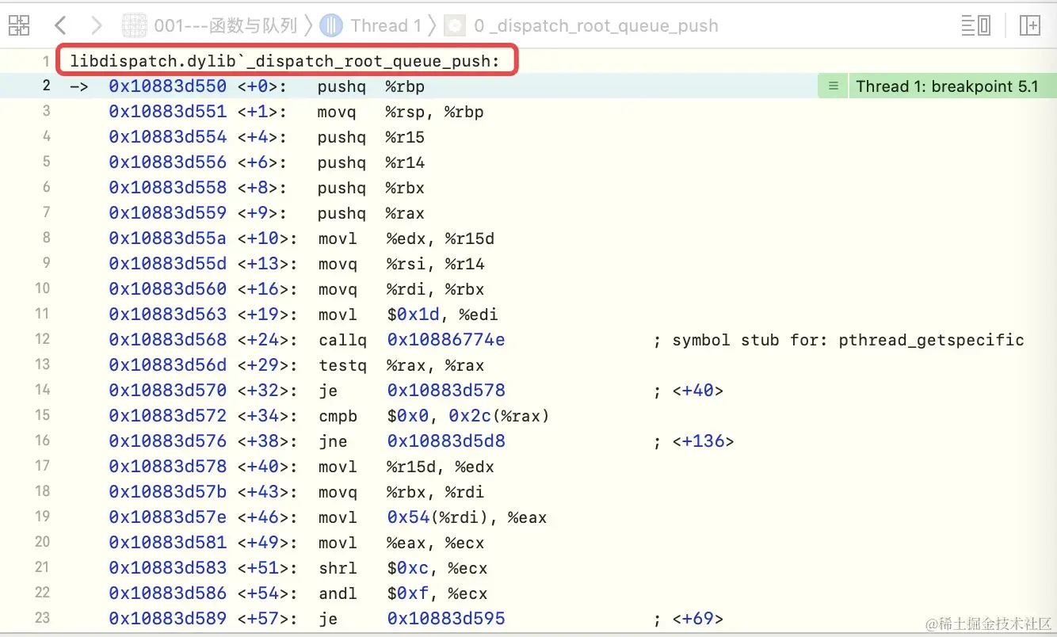Open the related items grid menu
The height and width of the screenshot is (637, 1057).
[x=19, y=25]
